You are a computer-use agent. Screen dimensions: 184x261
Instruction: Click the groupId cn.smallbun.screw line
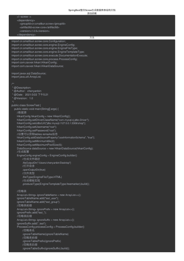(42, 24)
